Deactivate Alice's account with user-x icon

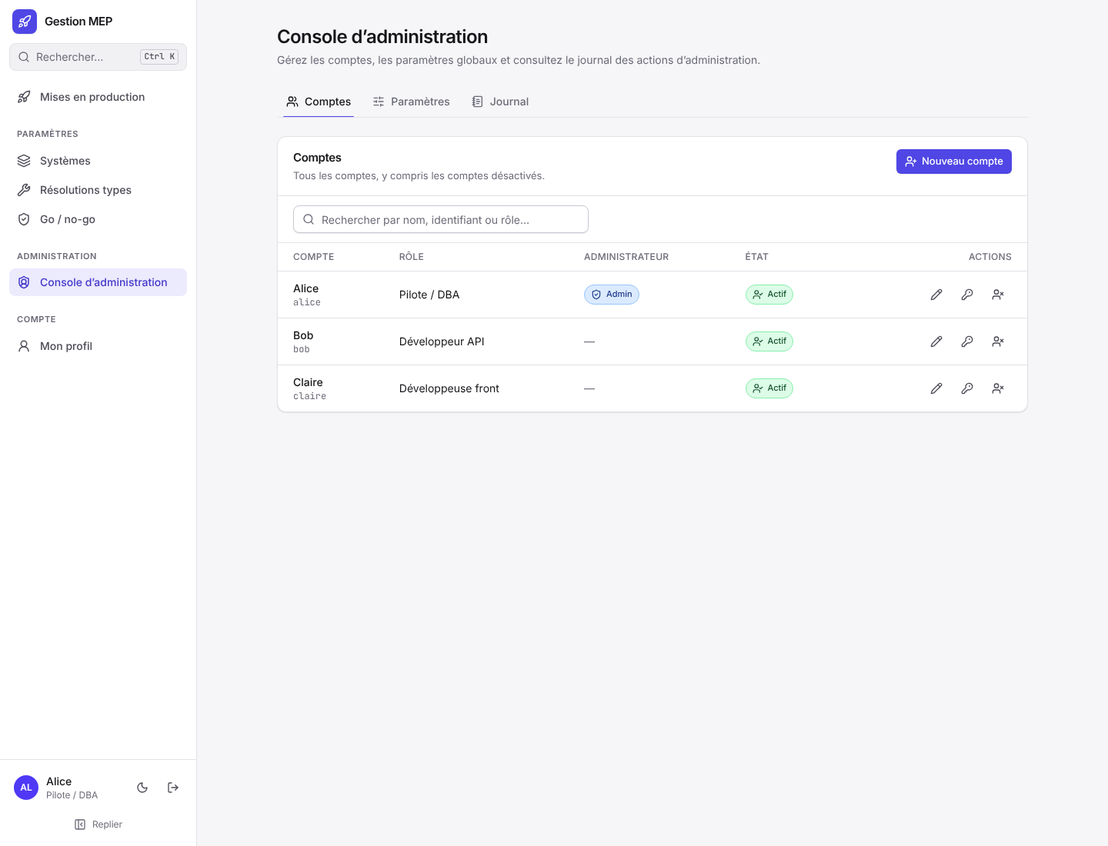tap(998, 295)
